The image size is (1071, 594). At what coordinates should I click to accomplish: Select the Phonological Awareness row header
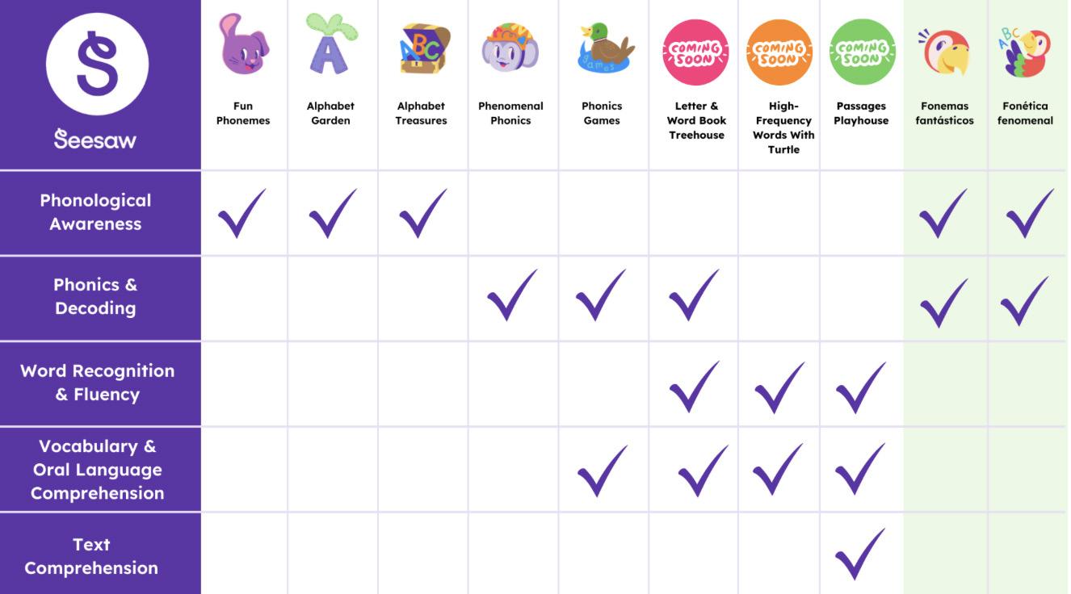95,212
